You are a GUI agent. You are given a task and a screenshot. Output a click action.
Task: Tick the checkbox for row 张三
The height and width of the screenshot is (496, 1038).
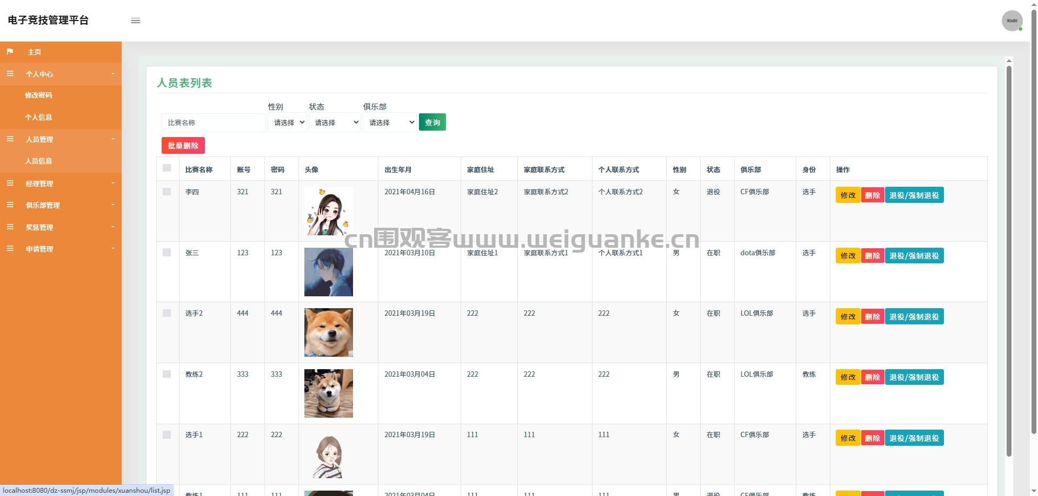click(167, 252)
